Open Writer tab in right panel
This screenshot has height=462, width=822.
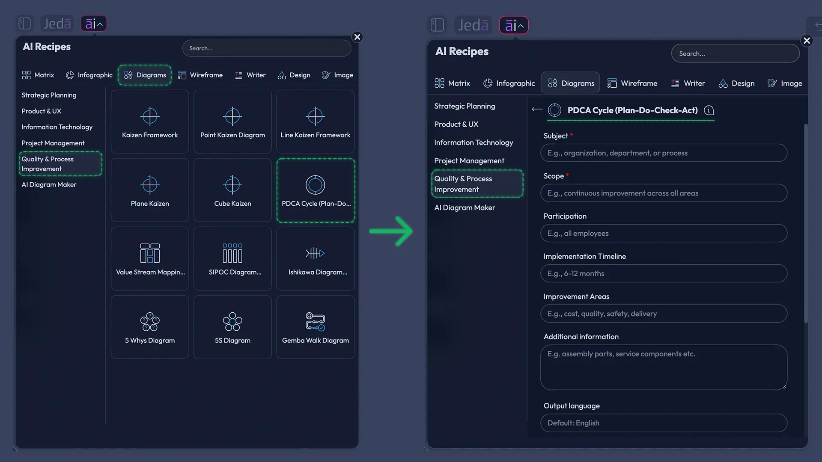pos(688,83)
